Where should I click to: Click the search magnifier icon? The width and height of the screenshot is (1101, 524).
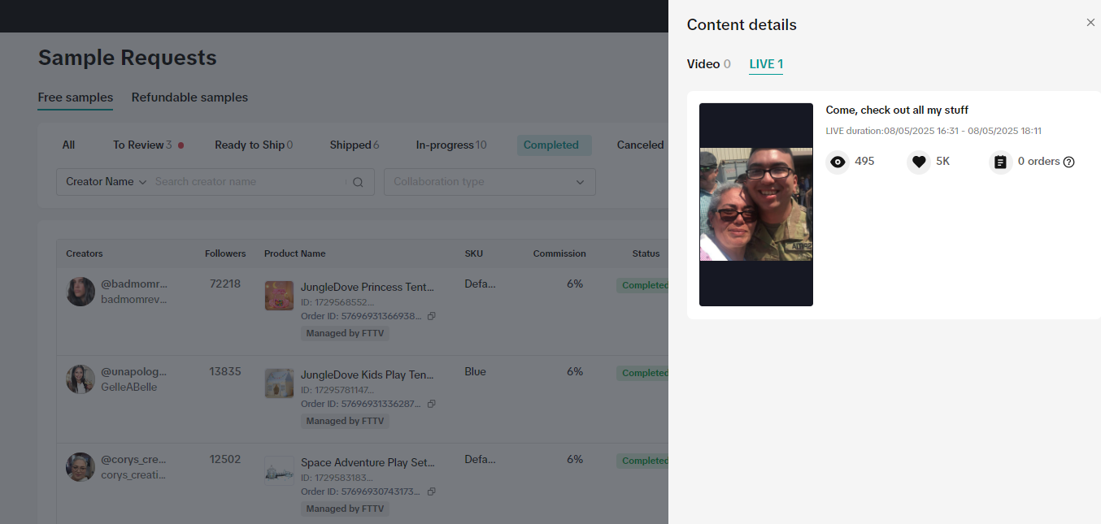(358, 183)
